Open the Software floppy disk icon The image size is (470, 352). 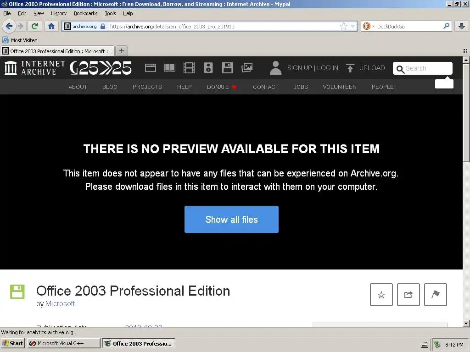tap(228, 68)
